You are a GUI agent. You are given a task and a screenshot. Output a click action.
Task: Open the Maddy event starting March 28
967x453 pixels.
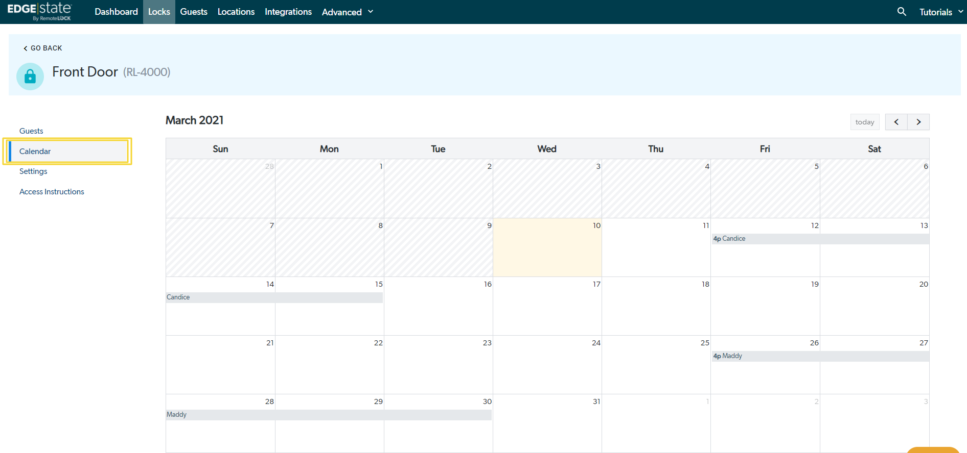tap(328, 415)
